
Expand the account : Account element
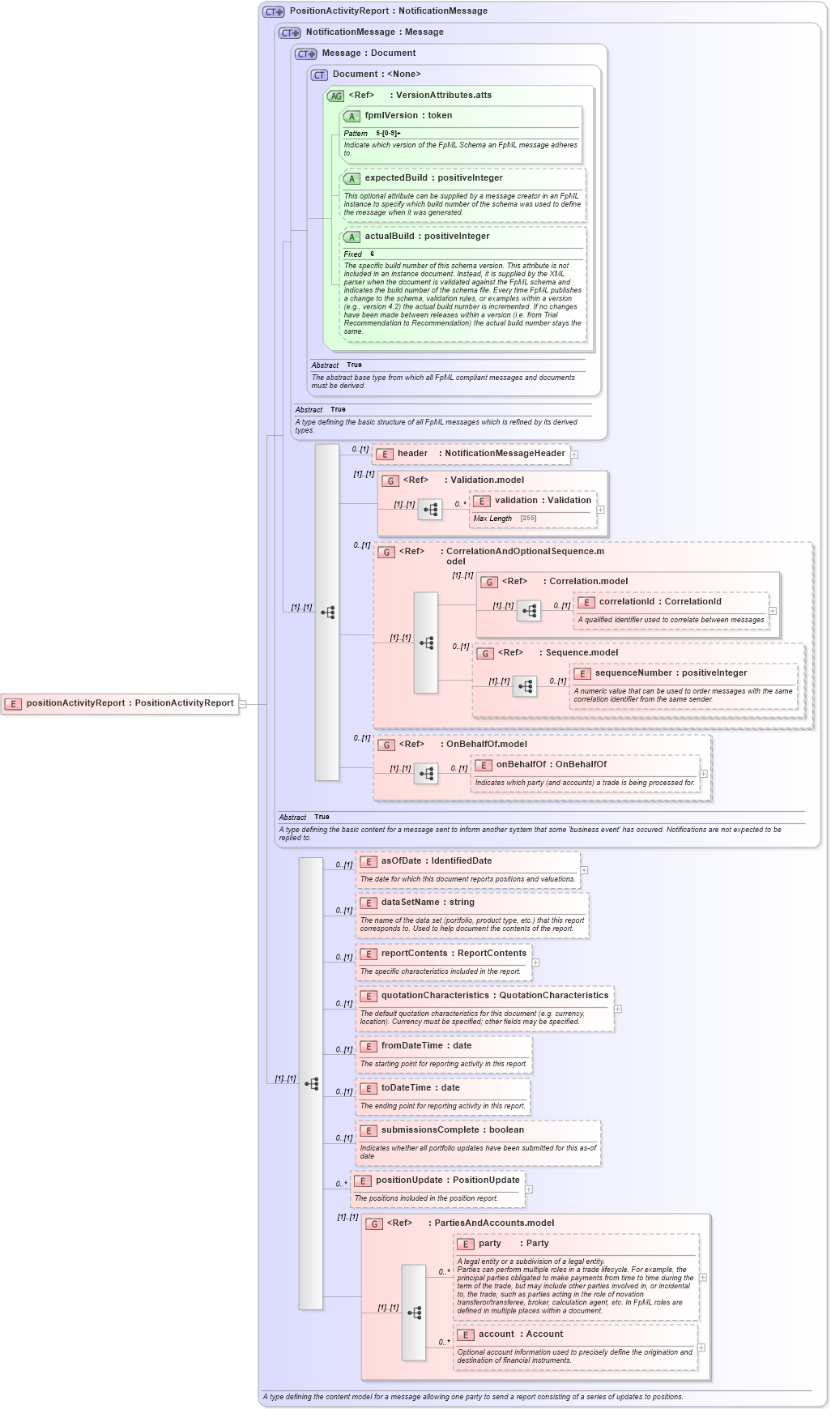click(x=701, y=1347)
